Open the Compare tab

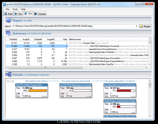coord(40,14)
